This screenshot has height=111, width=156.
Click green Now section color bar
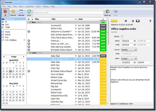coord(103,22)
